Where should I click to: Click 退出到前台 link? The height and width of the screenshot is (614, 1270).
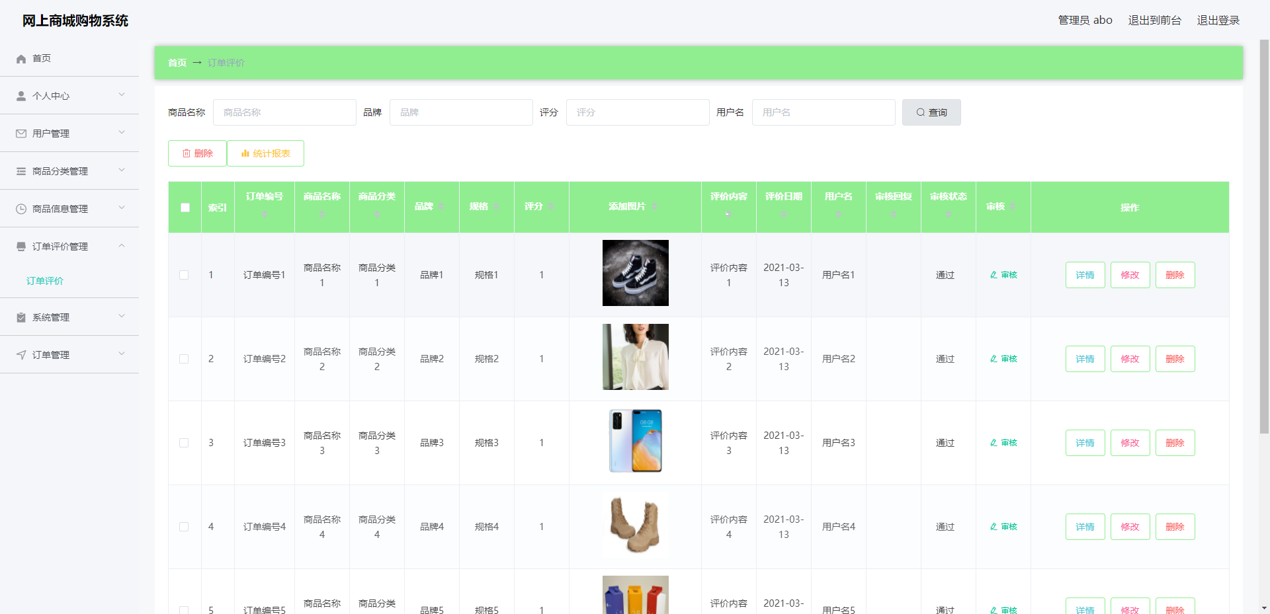coord(1154,20)
